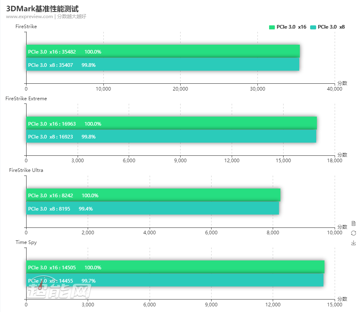Click the FireStrike chart label
This screenshot has width=362, height=312.
26,27
